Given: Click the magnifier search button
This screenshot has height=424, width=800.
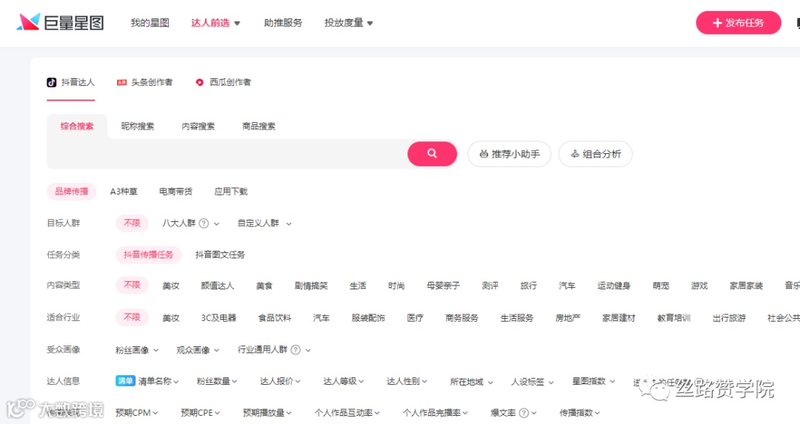Looking at the screenshot, I should [x=432, y=153].
